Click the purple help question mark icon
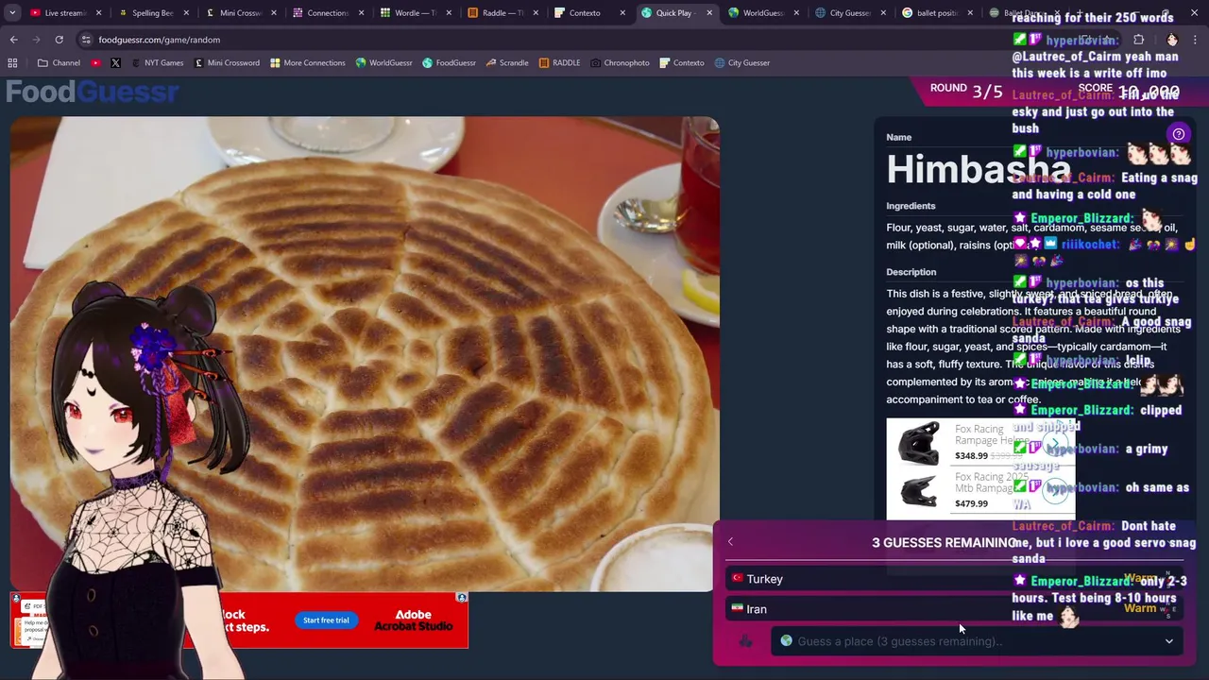The image size is (1209, 680). click(x=1179, y=134)
